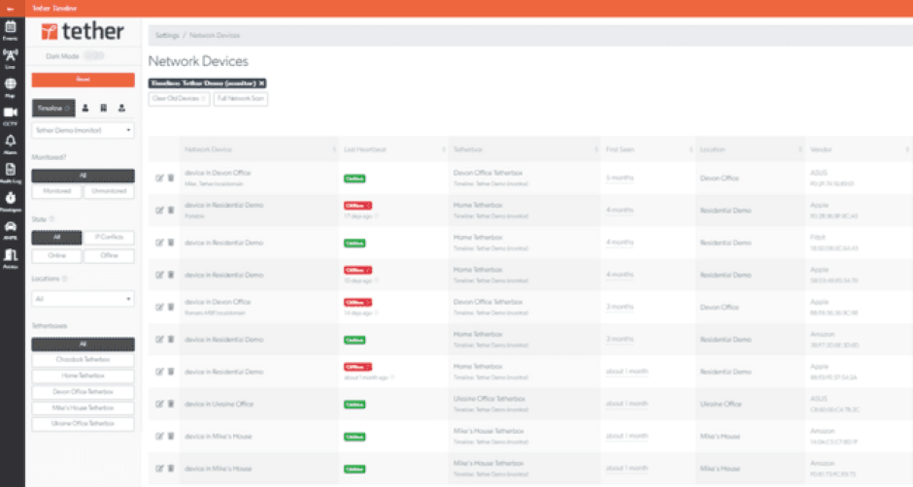Edit the first Devon Office device
The height and width of the screenshot is (487, 913).
[159, 178]
